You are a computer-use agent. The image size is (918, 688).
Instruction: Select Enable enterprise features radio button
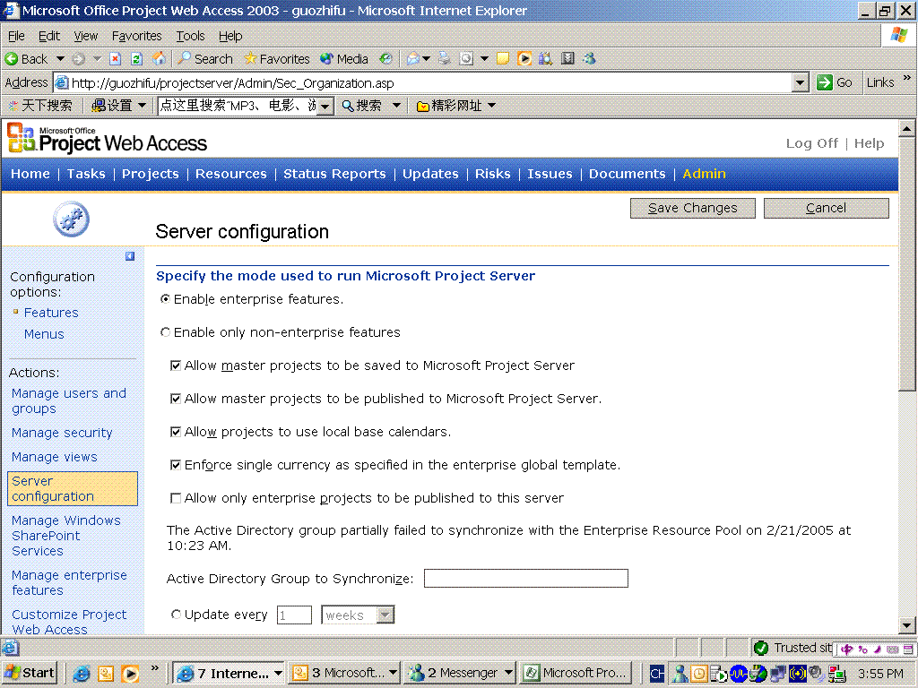click(166, 299)
